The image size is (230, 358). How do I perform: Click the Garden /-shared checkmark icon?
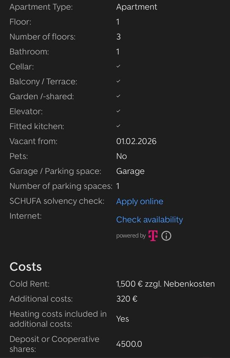[118, 96]
